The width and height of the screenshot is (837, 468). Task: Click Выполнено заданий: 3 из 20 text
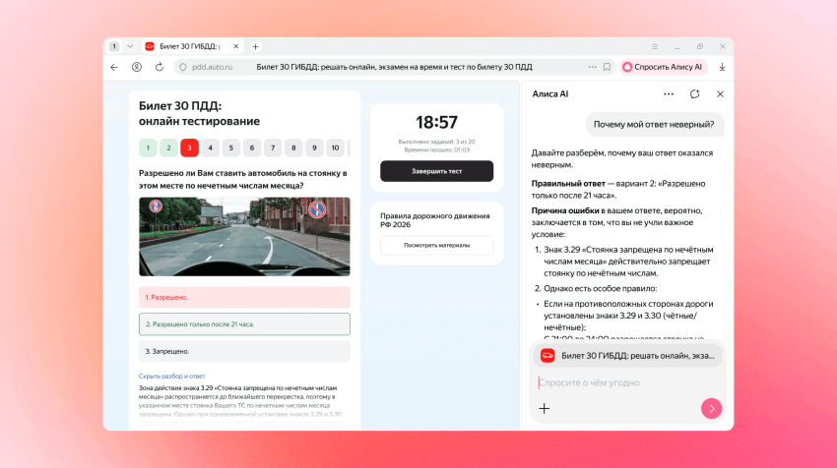tap(436, 142)
